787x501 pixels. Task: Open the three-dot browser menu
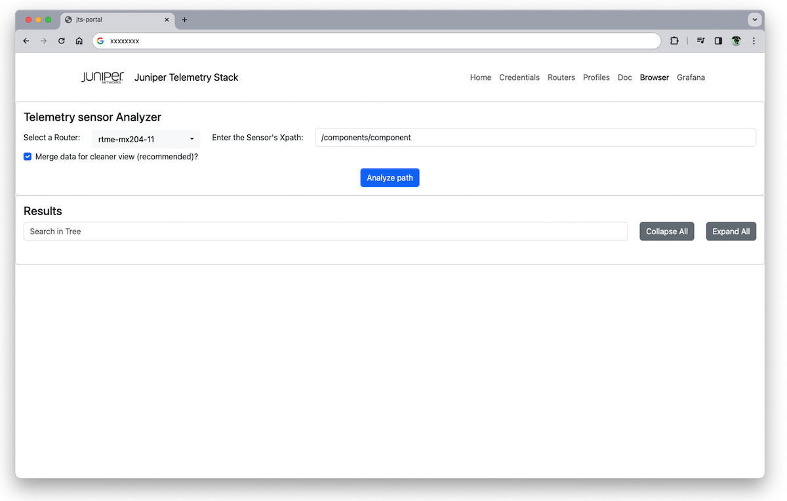click(x=754, y=41)
